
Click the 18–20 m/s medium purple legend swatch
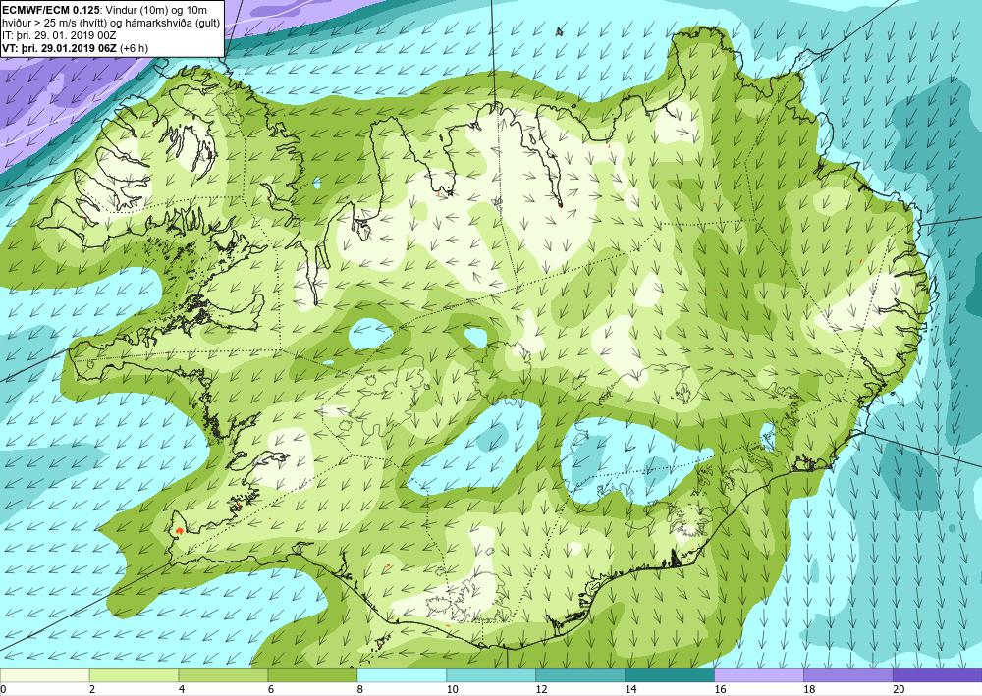848,675
